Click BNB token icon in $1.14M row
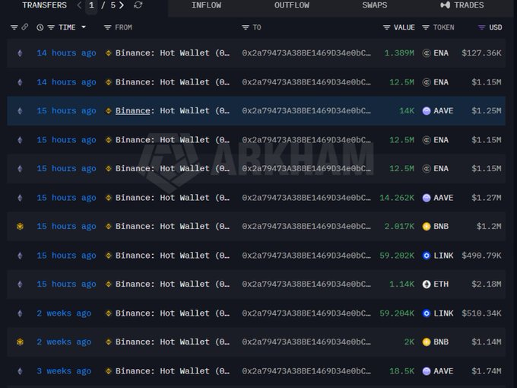This screenshot has width=517, height=388. point(427,342)
